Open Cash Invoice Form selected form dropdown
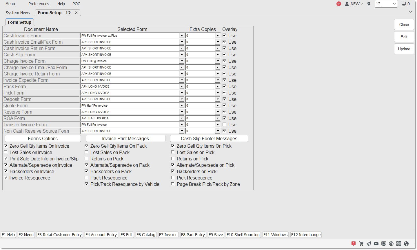Screen dimensions: 417x250 (x=181, y=36)
